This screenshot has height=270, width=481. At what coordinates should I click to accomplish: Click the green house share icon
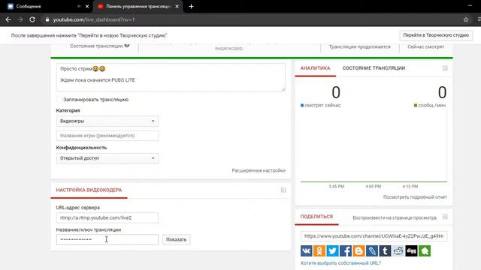coord(425,250)
